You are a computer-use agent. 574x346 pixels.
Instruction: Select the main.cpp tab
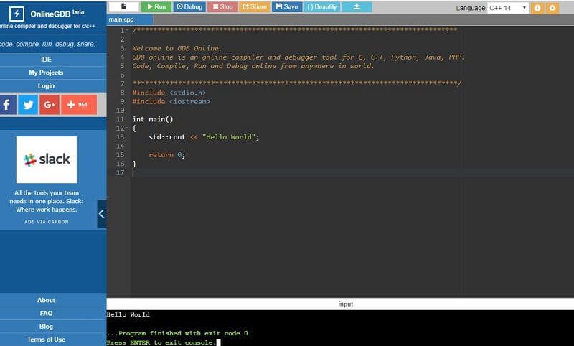point(121,19)
